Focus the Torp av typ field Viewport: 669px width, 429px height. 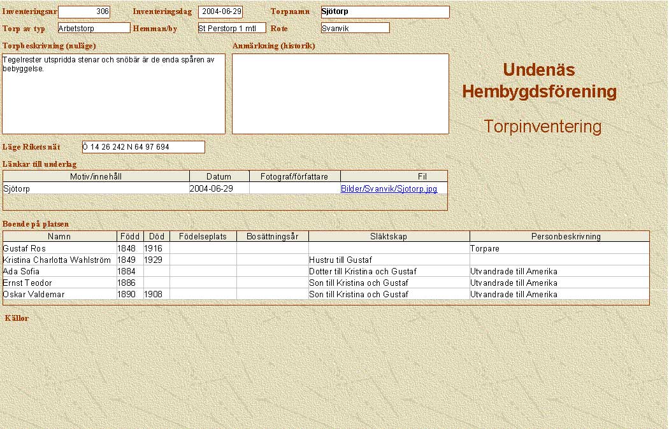point(94,28)
